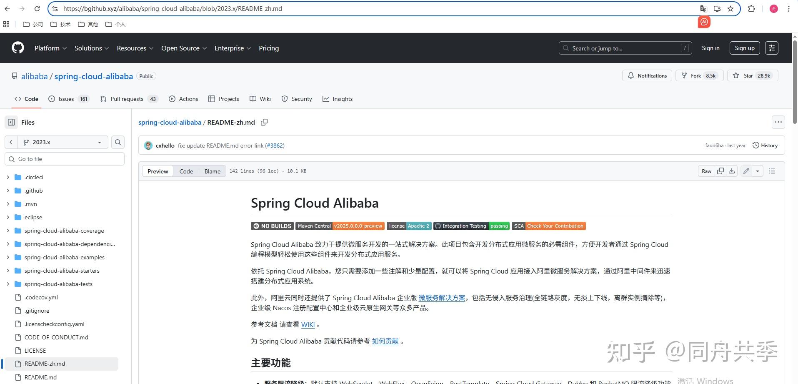This screenshot has width=798, height=384.
Task: Switch to the Code view tab
Action: pos(186,171)
